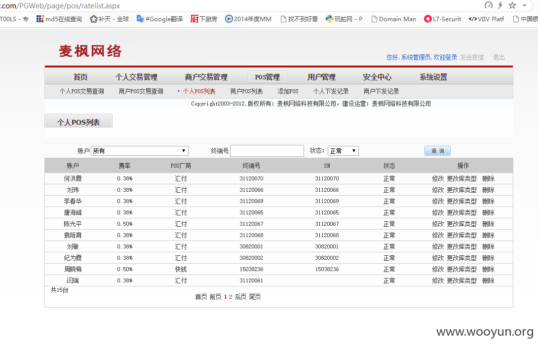Open the POS管理 menu
Viewport: 538px width, 346px height.
point(268,77)
